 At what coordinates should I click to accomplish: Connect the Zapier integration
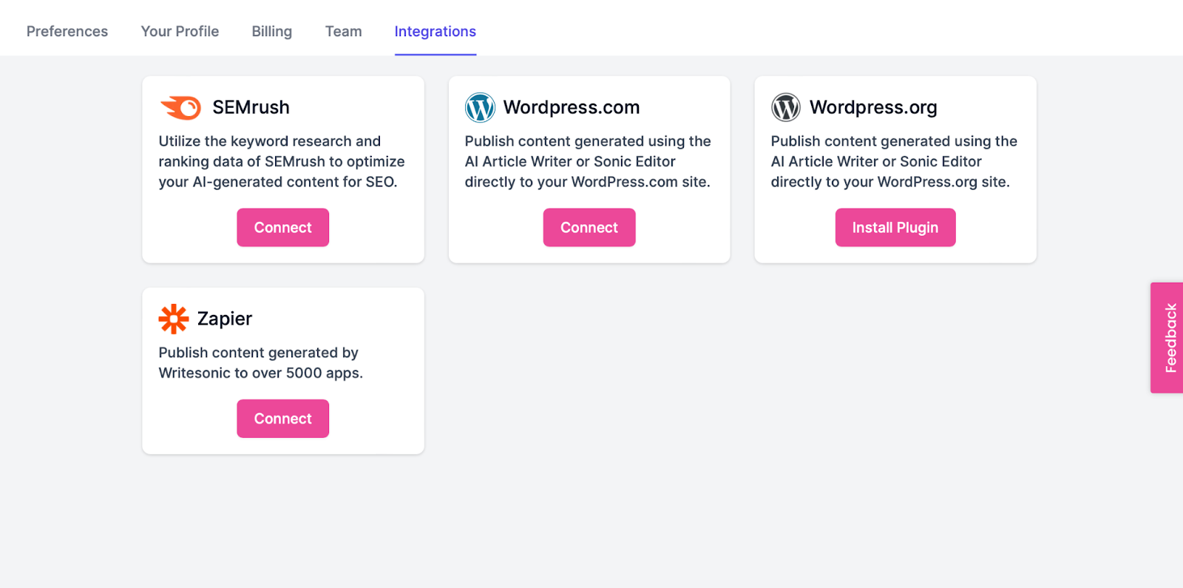pyautogui.click(x=283, y=419)
